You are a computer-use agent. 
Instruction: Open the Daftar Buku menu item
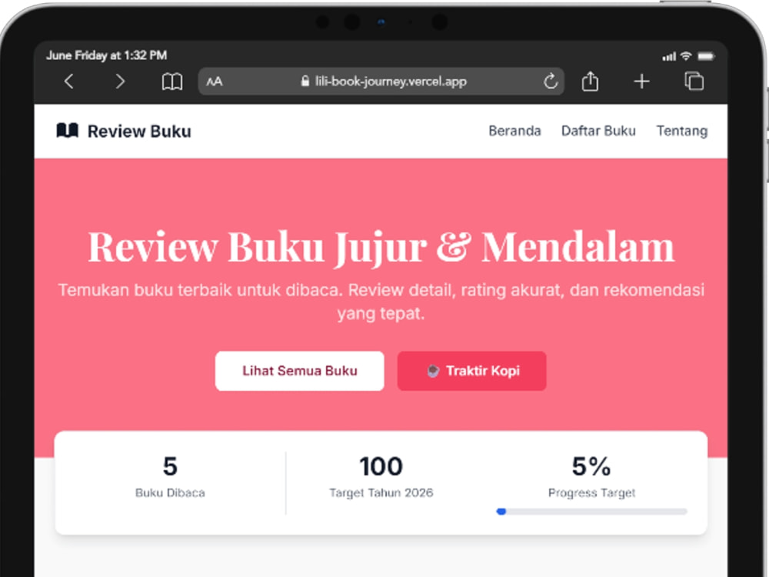(598, 131)
